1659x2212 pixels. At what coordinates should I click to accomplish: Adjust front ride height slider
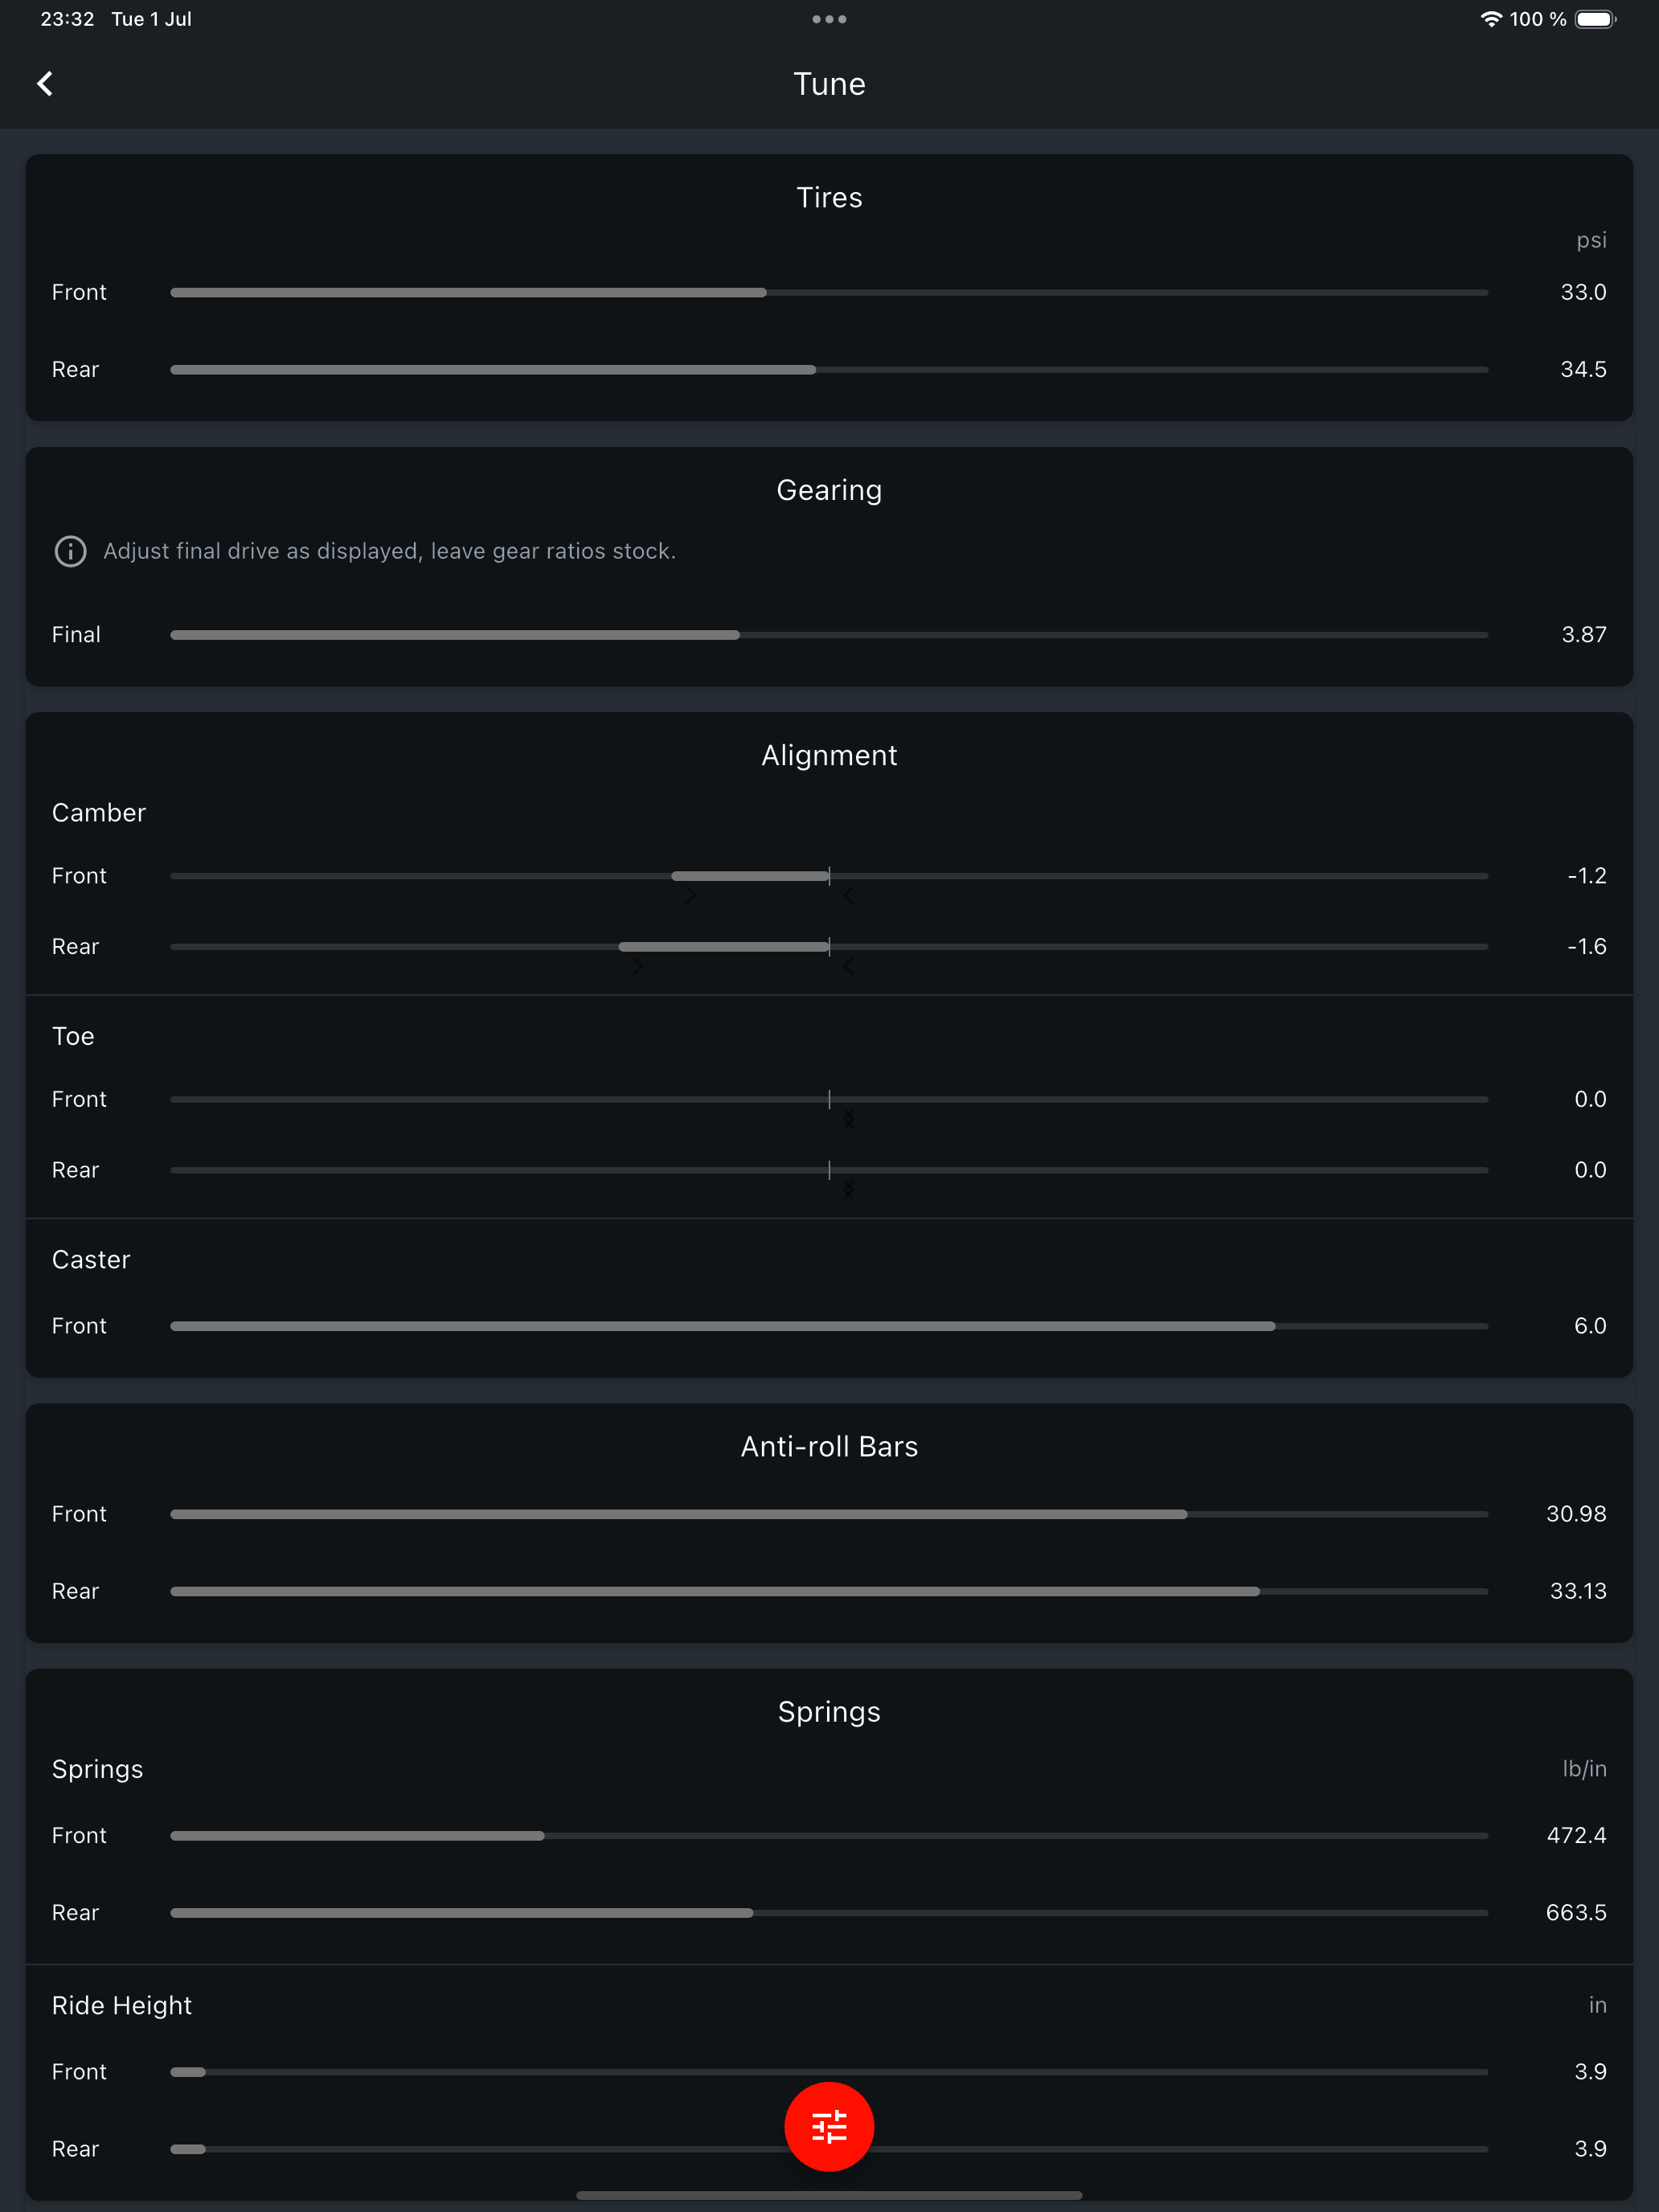tap(829, 2072)
